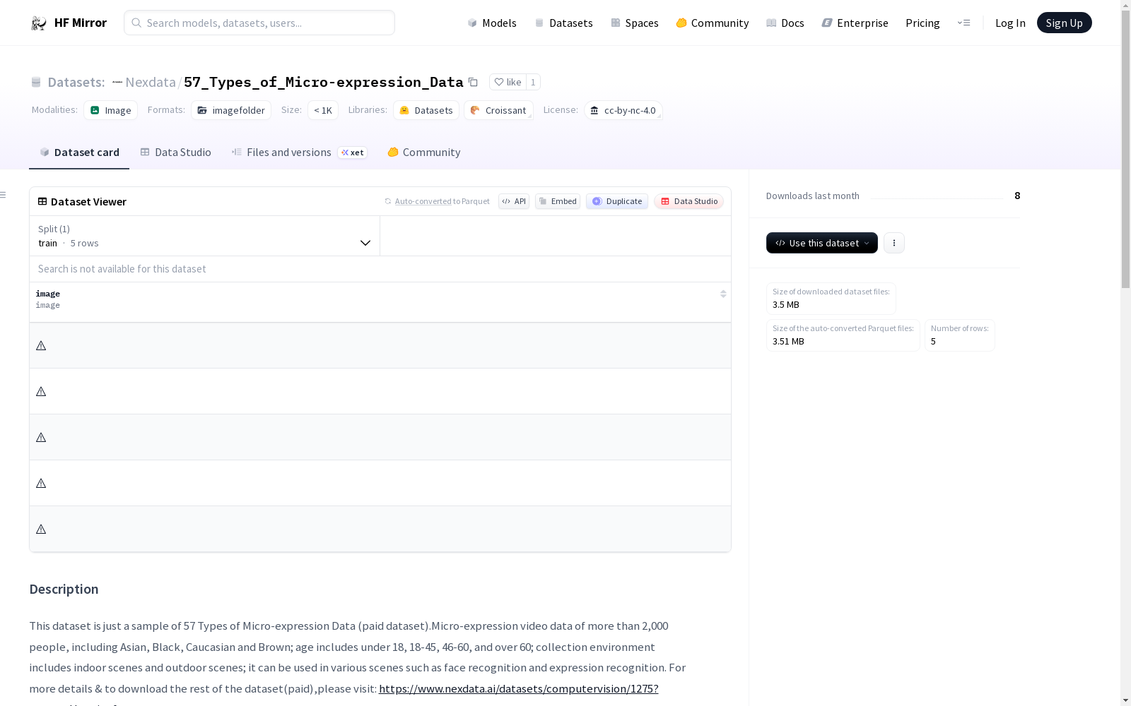Image resolution: width=1131 pixels, height=706 pixels.
Task: Click the warning icon in the first row
Action: (x=41, y=345)
